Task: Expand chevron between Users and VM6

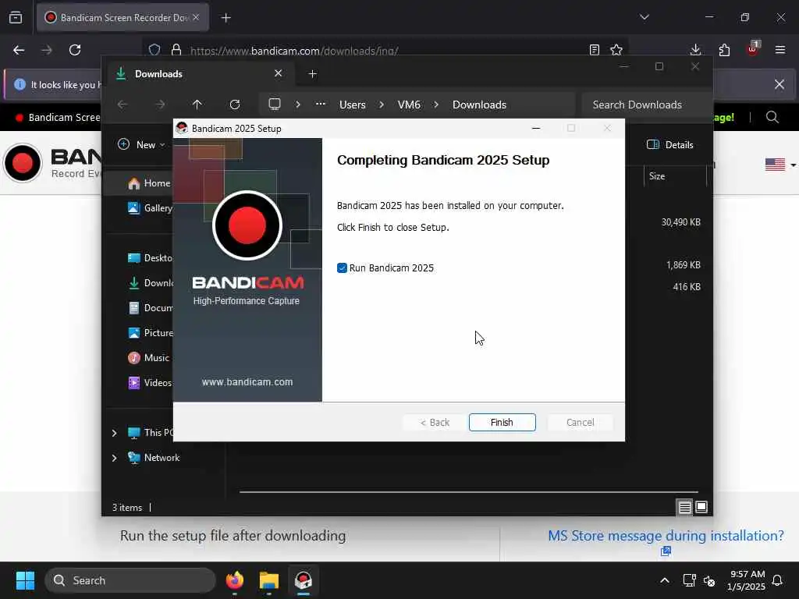Action: pyautogui.click(x=382, y=105)
